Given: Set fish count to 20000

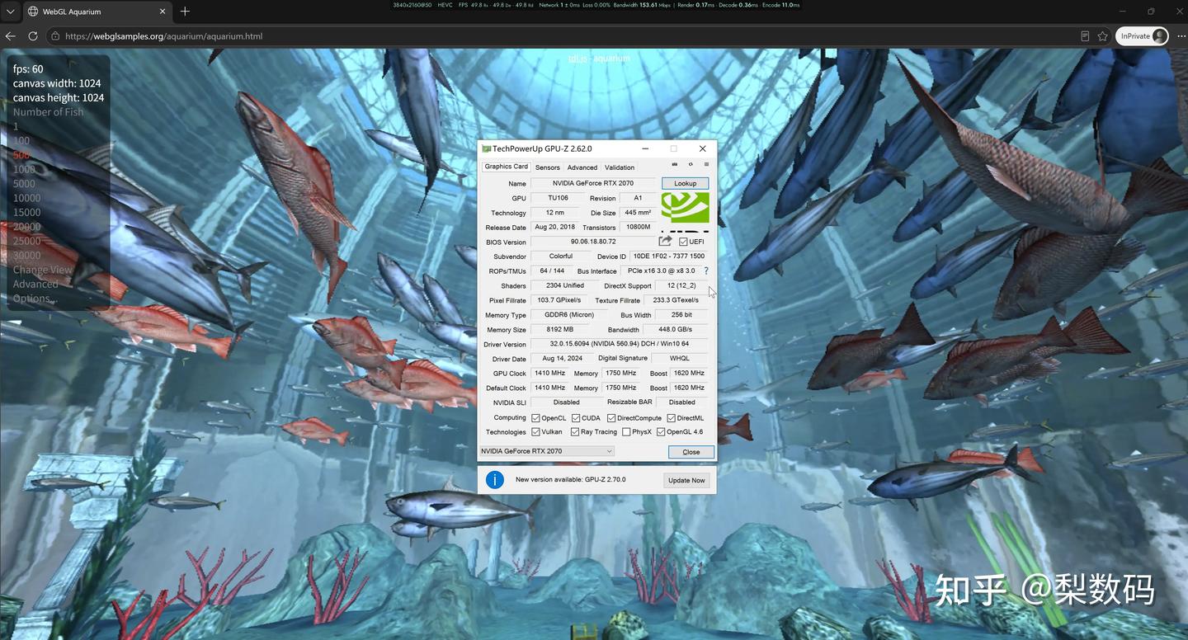Looking at the screenshot, I should pyautogui.click(x=27, y=227).
